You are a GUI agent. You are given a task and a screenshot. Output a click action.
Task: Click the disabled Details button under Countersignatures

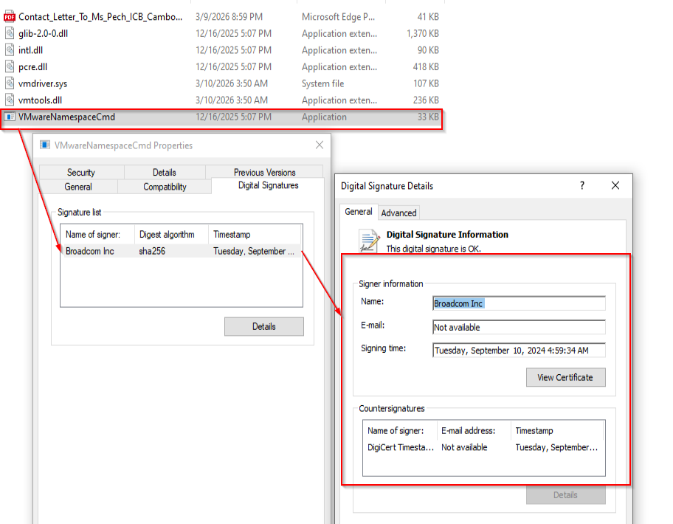click(x=565, y=494)
